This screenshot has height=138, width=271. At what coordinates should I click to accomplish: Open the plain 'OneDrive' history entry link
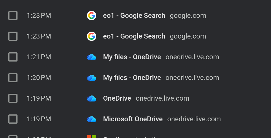[x=117, y=98]
